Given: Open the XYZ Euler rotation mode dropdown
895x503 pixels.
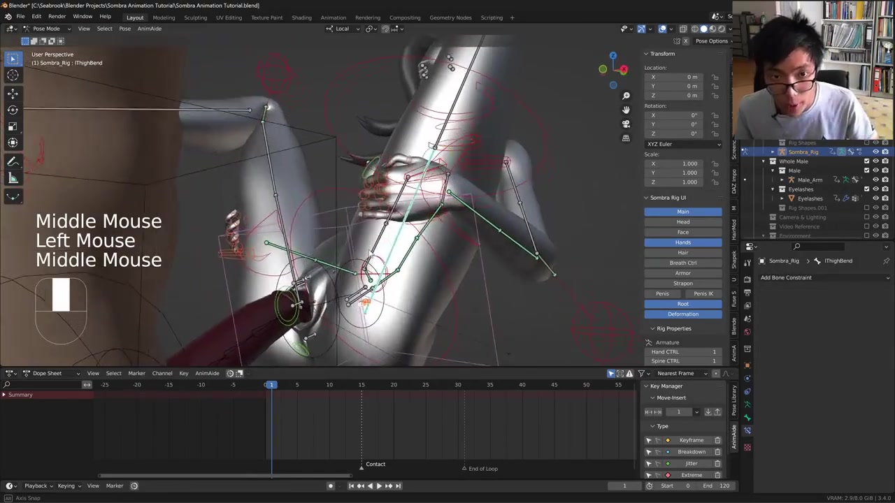Looking at the screenshot, I should [x=683, y=144].
